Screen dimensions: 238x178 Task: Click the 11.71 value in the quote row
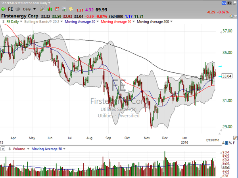139,16
